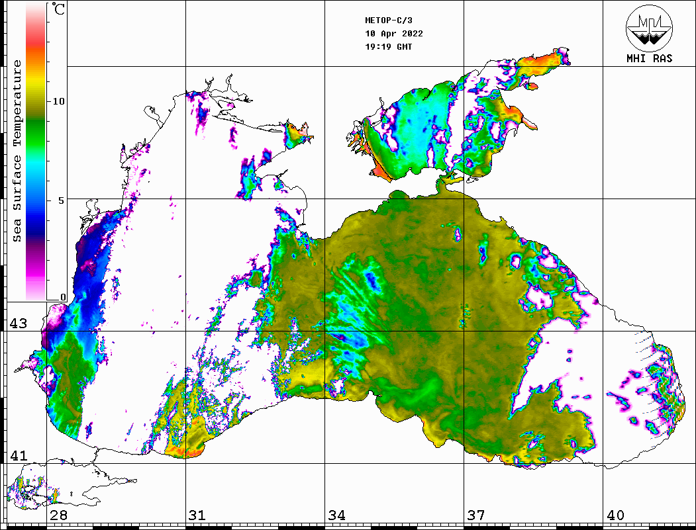Click the temperature color scale bar

pos(36,152)
